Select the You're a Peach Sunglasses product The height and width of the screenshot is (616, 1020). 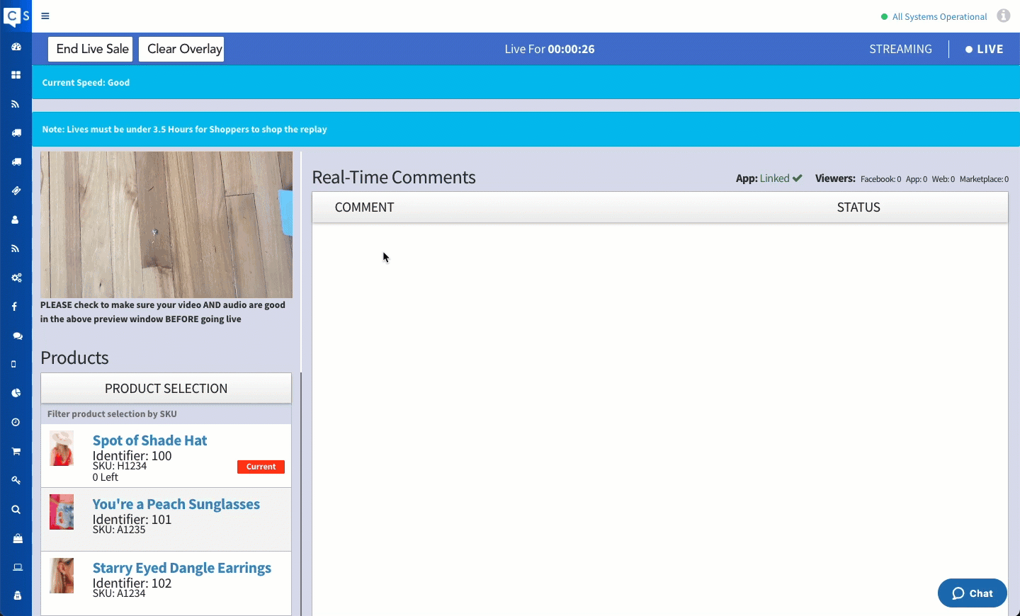tap(176, 504)
